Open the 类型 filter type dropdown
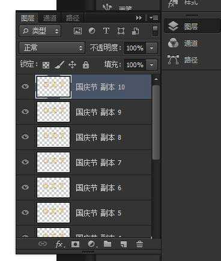The image size is (221, 261). point(40,31)
